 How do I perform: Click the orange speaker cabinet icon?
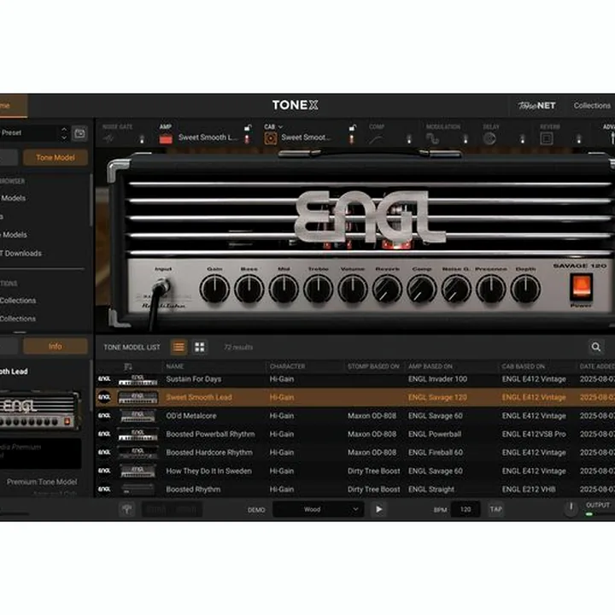pos(270,138)
